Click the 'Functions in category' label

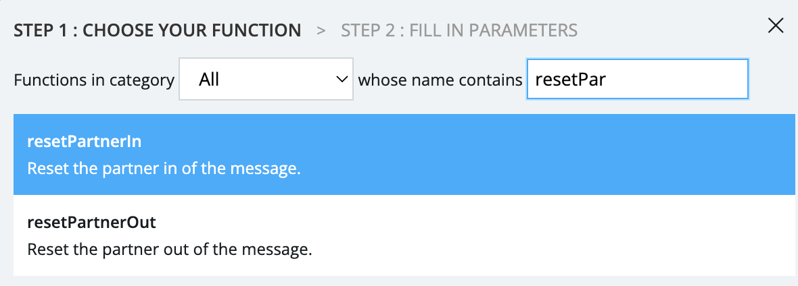tap(94, 80)
